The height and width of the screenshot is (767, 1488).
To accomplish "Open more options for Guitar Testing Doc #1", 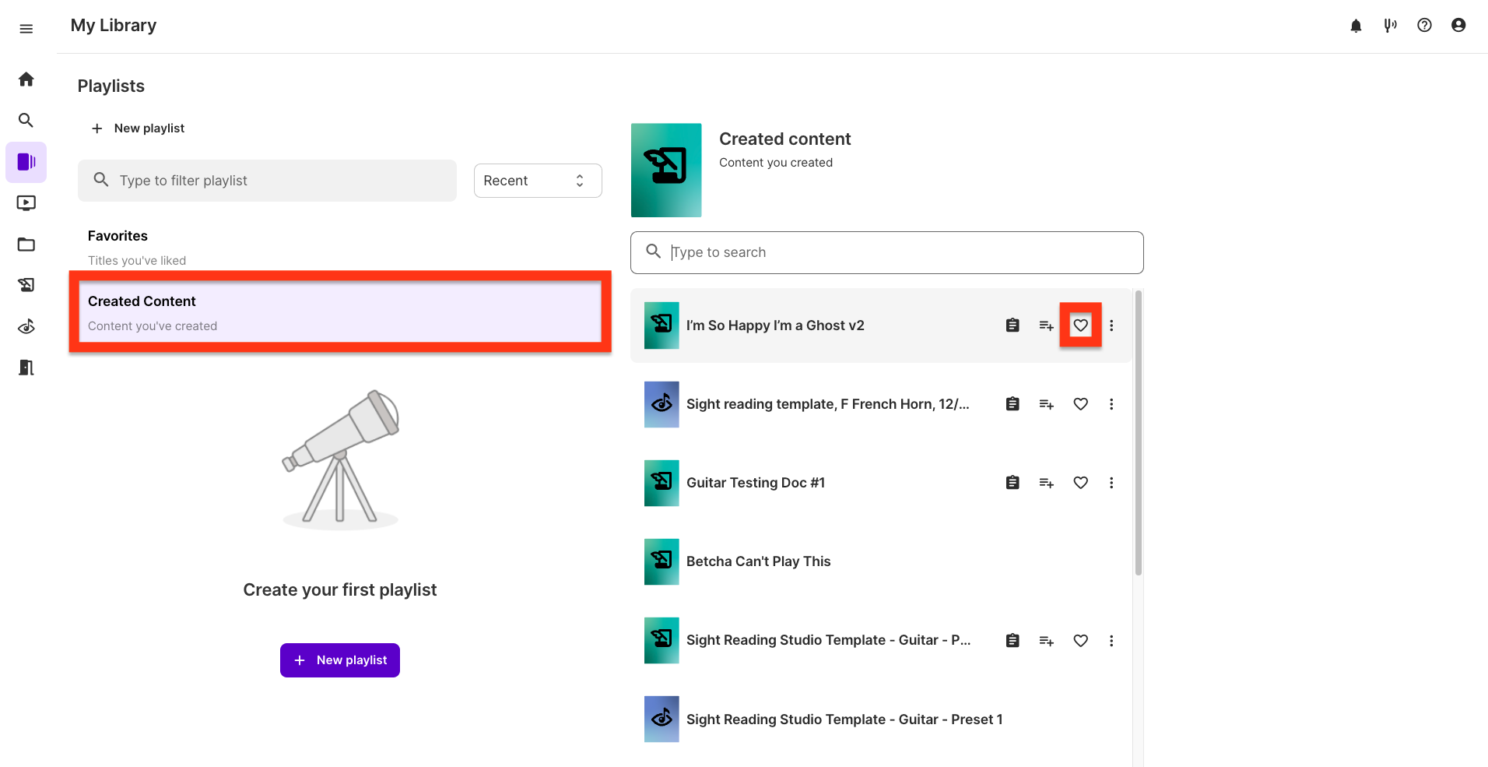I will pyautogui.click(x=1111, y=483).
